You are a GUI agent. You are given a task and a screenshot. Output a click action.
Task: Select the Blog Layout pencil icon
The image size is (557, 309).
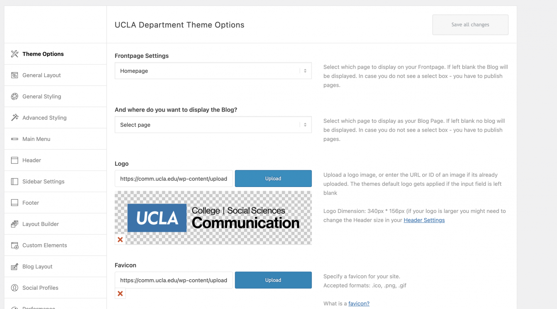[x=14, y=266]
